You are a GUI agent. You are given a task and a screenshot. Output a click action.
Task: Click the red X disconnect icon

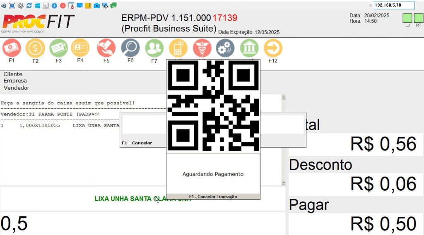coord(63,5)
